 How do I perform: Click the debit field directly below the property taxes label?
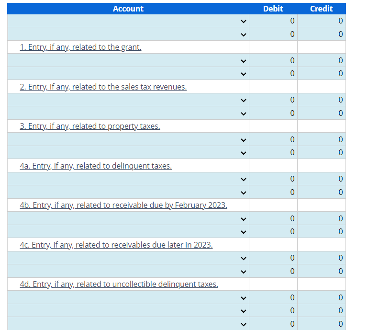[273, 139]
